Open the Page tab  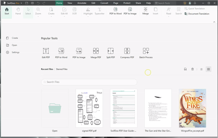[x=116, y=3]
